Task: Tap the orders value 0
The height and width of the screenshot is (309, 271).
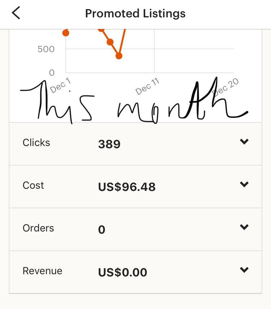Action: tap(102, 230)
